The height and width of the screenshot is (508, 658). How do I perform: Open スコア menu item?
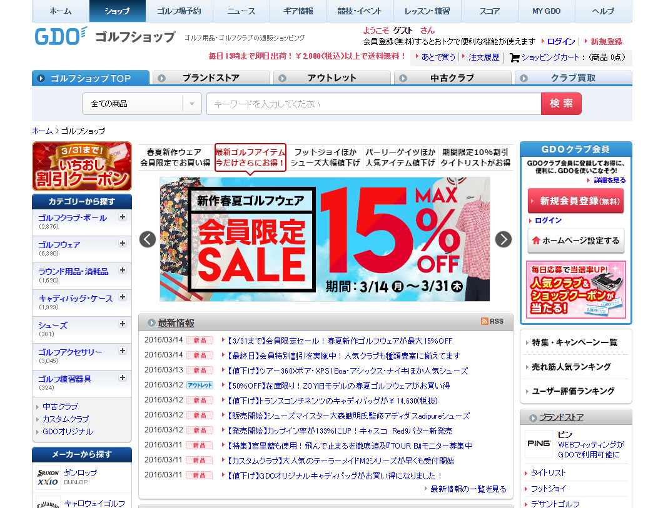click(490, 11)
